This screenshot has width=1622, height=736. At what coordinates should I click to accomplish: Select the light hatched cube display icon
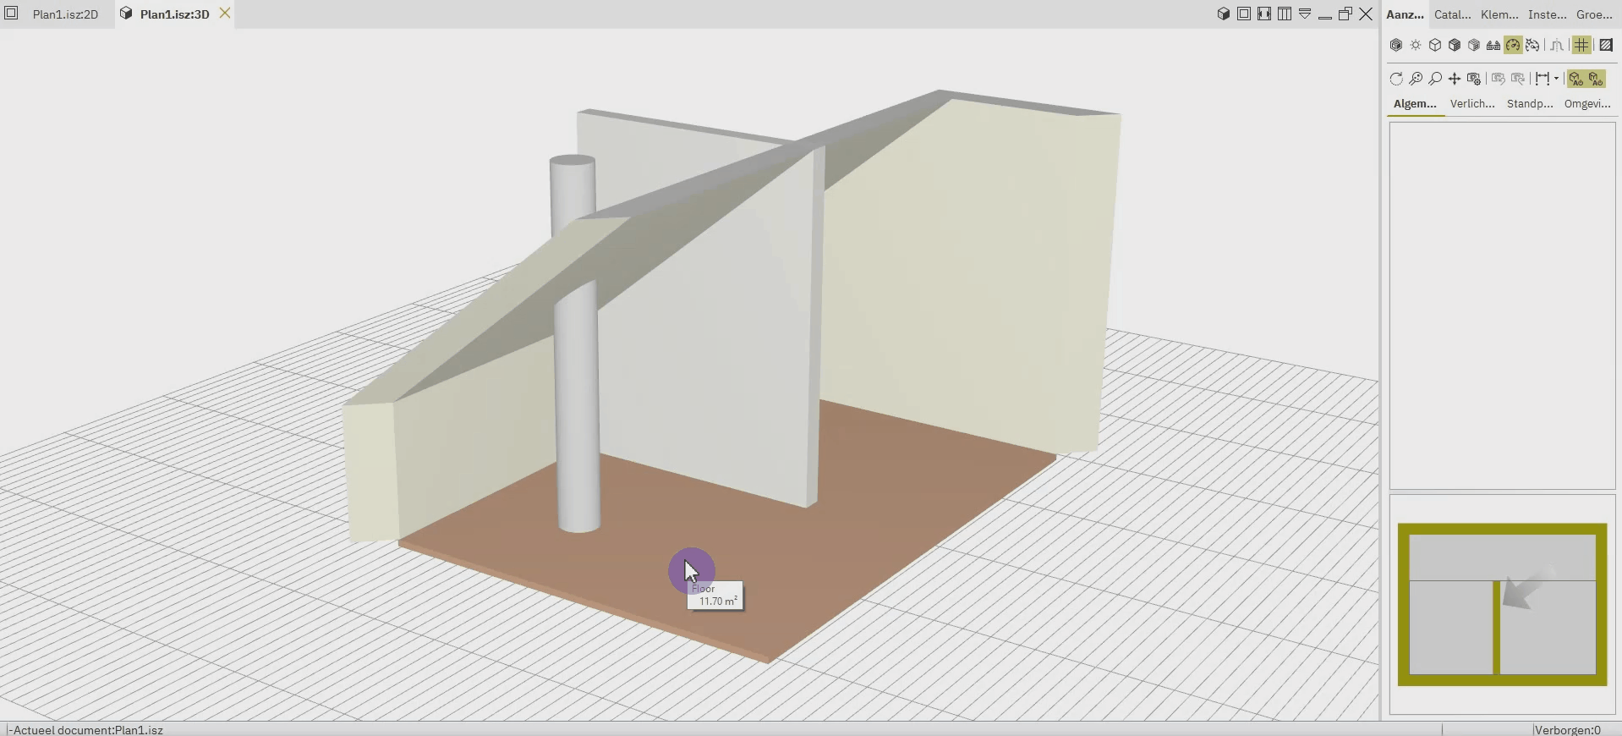point(1474,45)
